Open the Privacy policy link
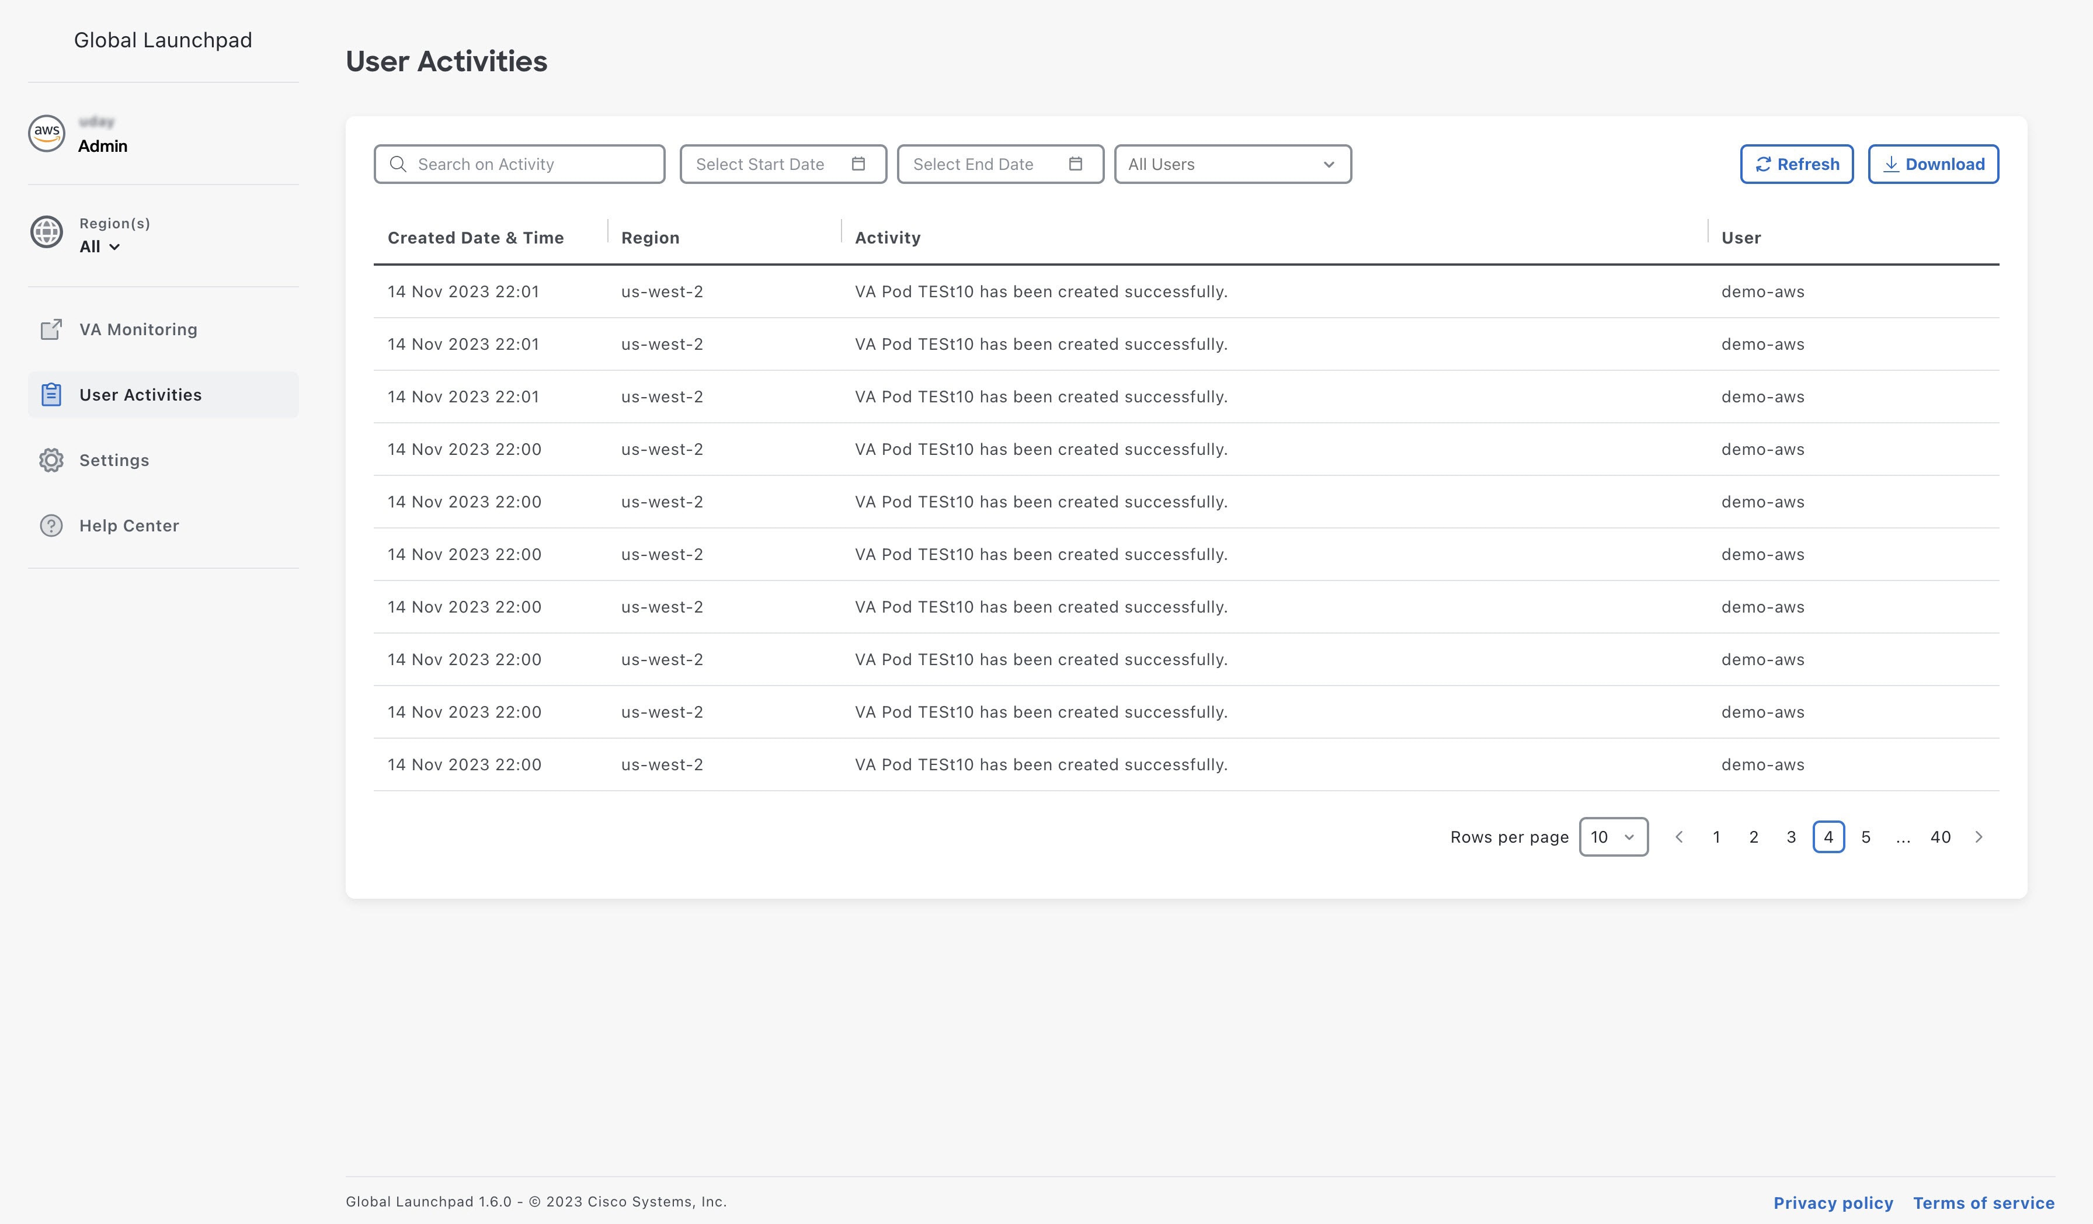2093x1224 pixels. click(1833, 1202)
